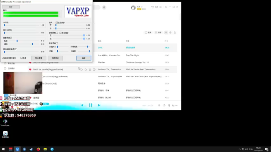Click the circular play-all icon beside list view
This screenshot has width=271, height=152.
pyautogui.click(x=170, y=32)
